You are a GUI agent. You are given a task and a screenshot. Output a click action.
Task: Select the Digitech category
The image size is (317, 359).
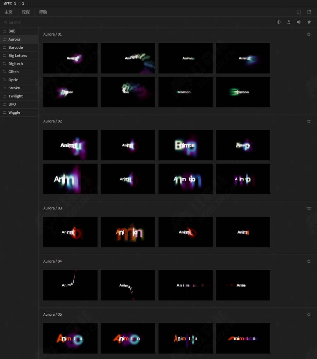click(x=19, y=64)
